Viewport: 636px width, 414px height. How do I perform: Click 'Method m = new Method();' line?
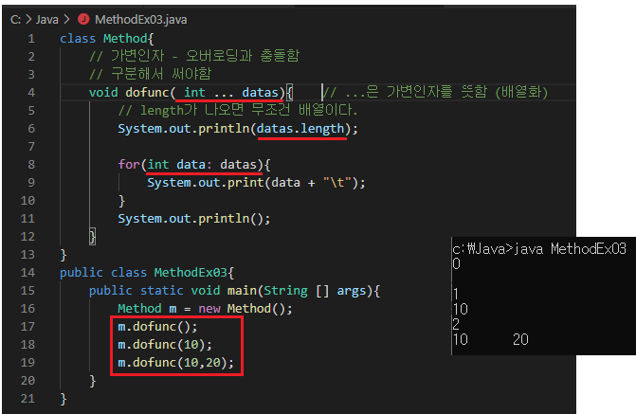coord(205,309)
